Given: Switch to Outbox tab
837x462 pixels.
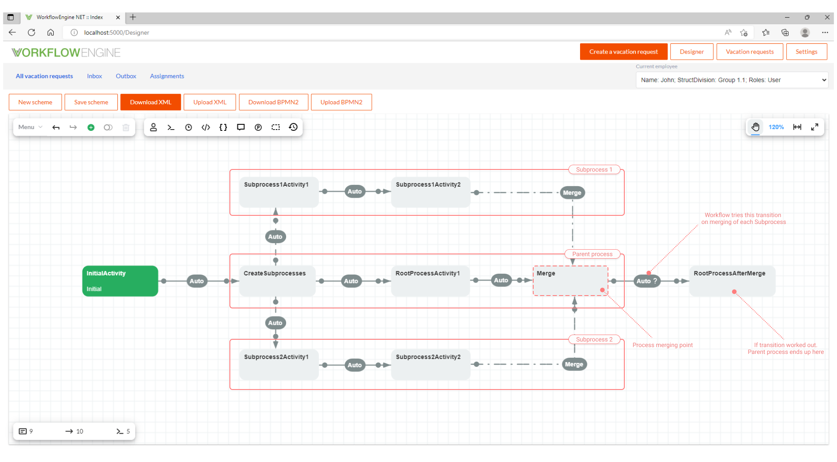Looking at the screenshot, I should click(126, 76).
